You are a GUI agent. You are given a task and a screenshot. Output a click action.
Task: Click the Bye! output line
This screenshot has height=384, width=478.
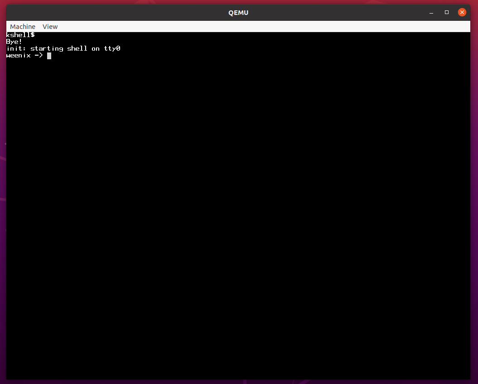point(14,42)
